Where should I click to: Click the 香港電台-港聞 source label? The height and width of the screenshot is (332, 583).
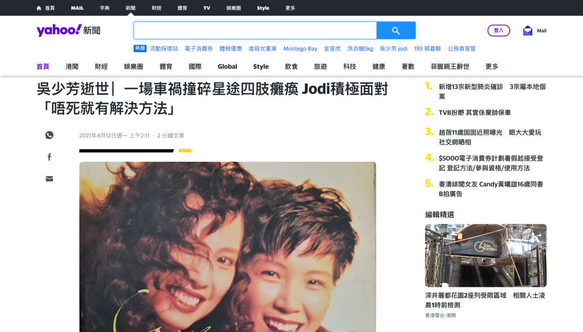[x=440, y=315]
